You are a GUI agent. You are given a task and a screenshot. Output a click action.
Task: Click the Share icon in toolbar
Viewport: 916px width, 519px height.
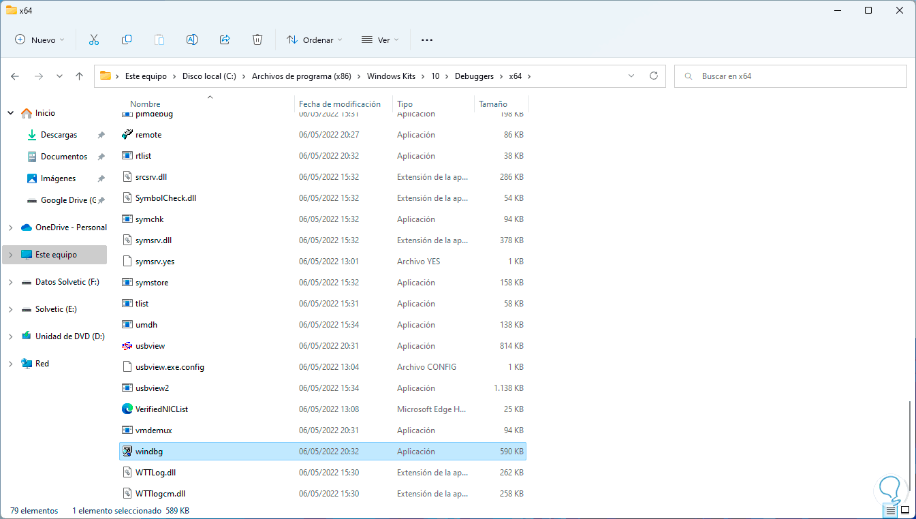click(x=225, y=40)
